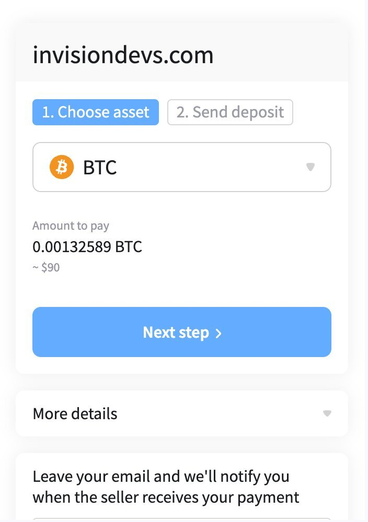Open the BTC asset dropdown
368x522 pixels.
[181, 167]
